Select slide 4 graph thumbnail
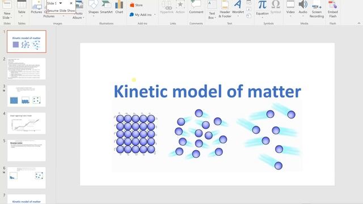The height and width of the screenshot is (204, 363). [27, 124]
